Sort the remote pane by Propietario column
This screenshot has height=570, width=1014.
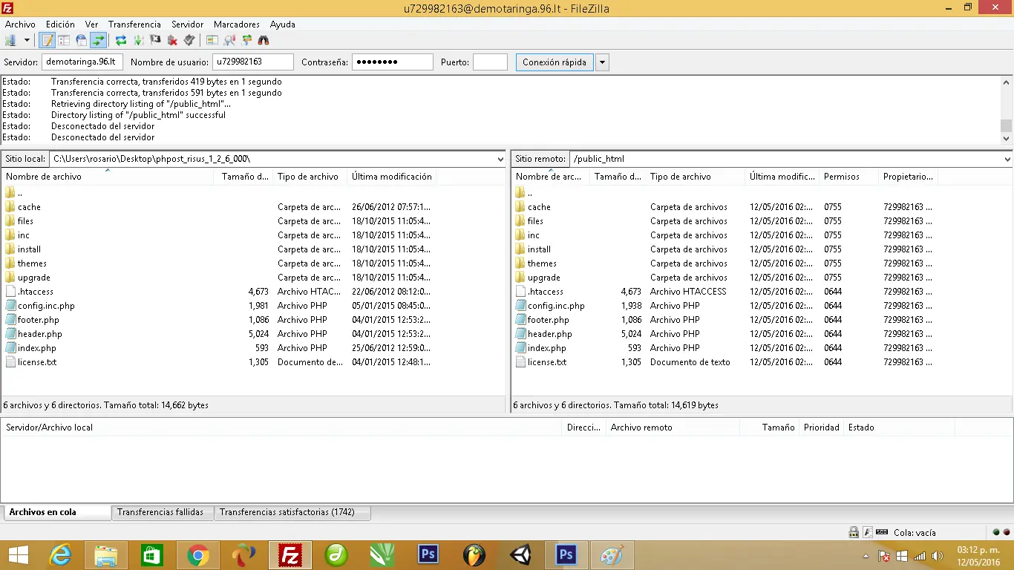[x=908, y=177]
